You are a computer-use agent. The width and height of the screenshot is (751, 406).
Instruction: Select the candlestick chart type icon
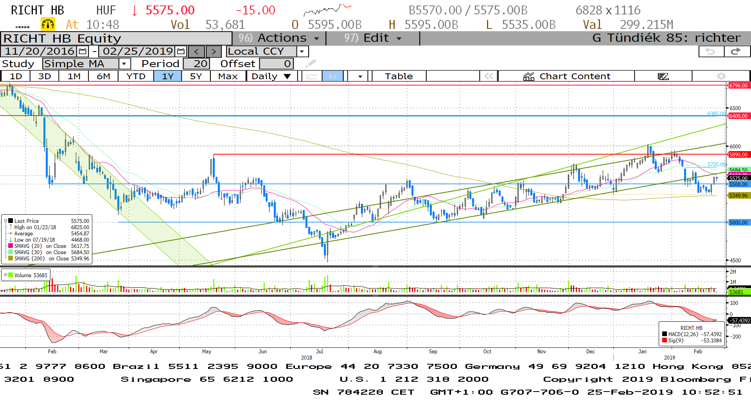point(333,76)
